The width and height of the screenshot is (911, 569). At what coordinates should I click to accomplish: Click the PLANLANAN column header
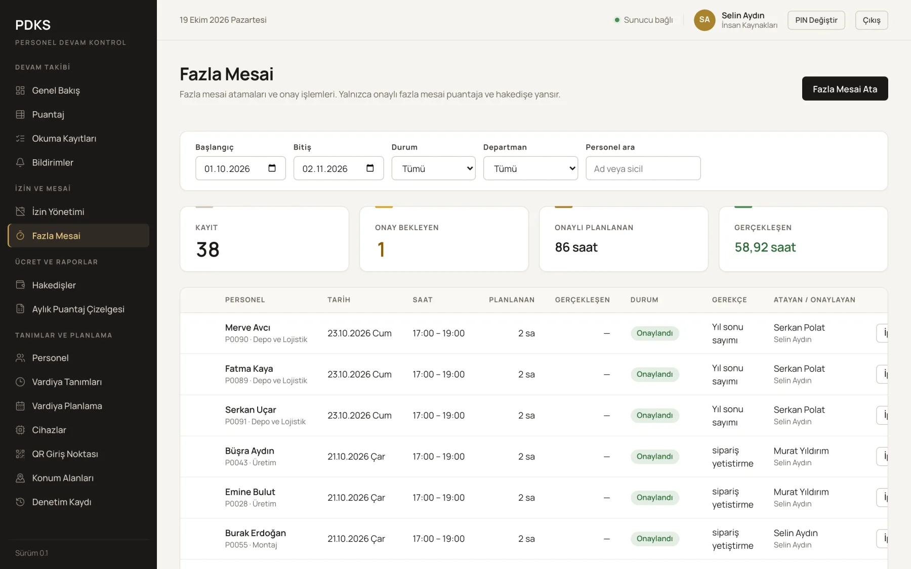(x=512, y=300)
